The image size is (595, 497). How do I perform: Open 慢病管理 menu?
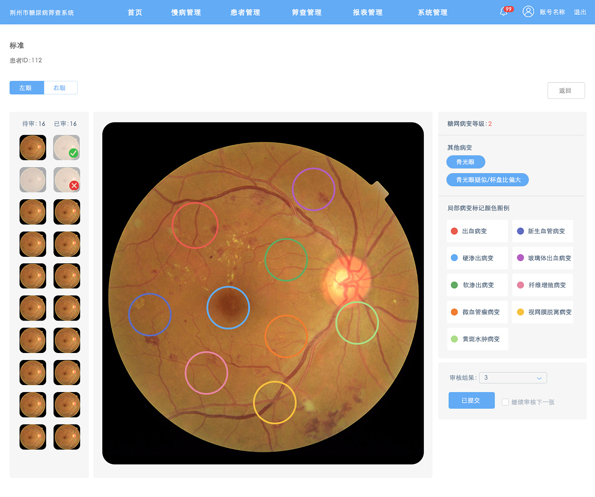click(186, 12)
